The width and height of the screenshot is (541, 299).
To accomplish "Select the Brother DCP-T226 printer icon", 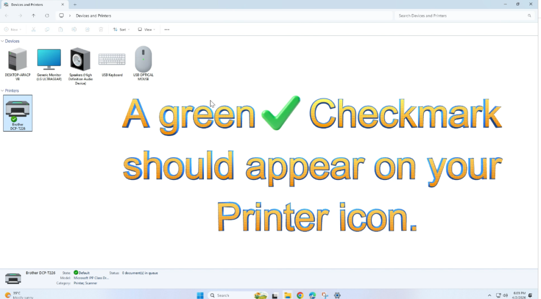I will (x=17, y=113).
